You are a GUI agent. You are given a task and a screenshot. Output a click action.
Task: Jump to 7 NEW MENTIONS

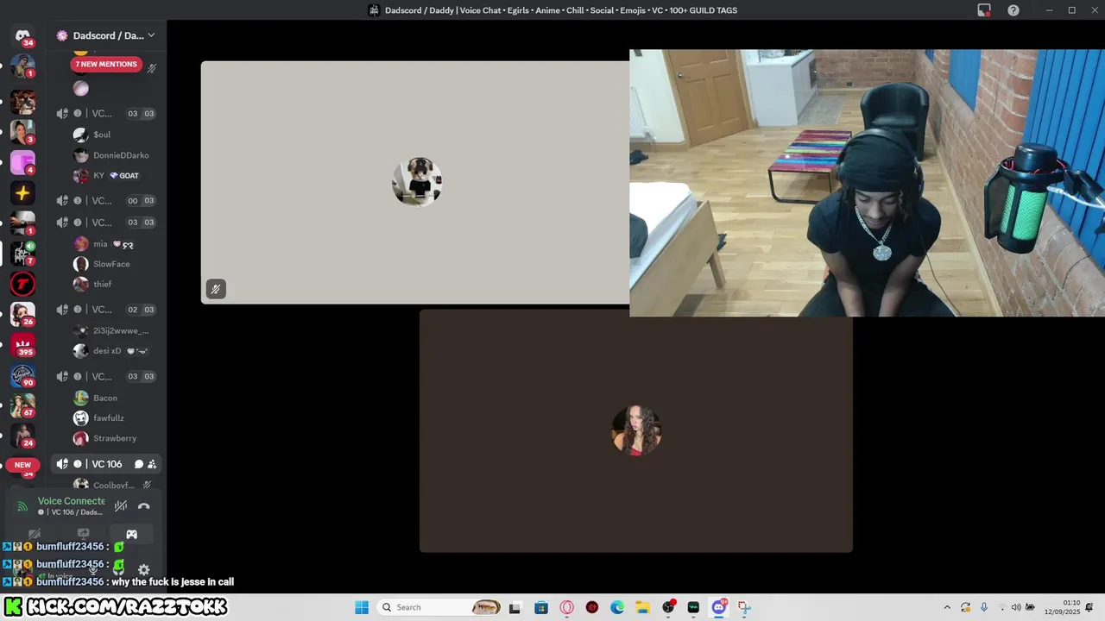[x=106, y=64]
